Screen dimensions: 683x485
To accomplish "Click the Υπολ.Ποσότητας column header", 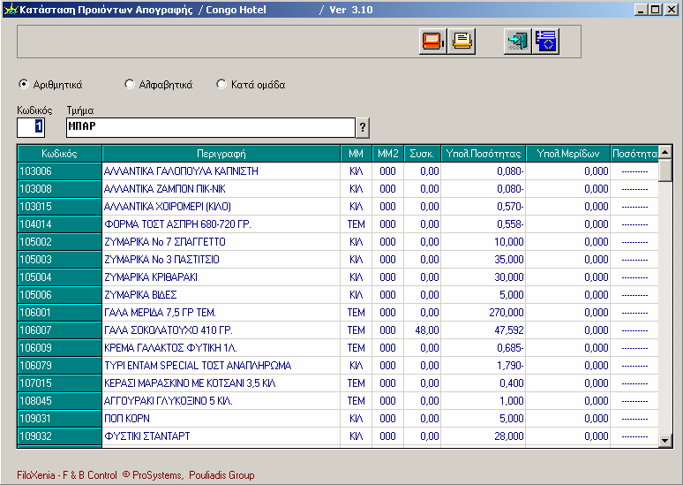I will point(483,154).
